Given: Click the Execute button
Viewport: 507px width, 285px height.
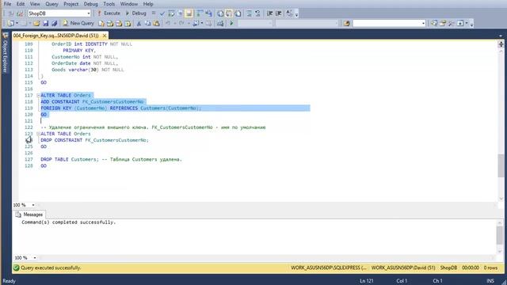Looking at the screenshot, I should tap(109, 13).
